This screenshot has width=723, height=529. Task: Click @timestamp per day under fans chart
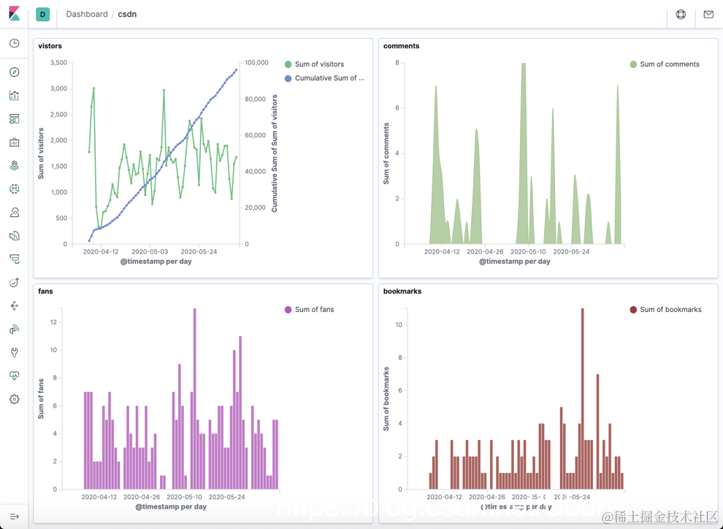point(171,507)
